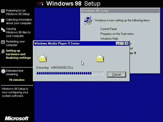
Task: Click the Microsoft logo at the bottom left
Action: pyautogui.click(x=17, y=118)
